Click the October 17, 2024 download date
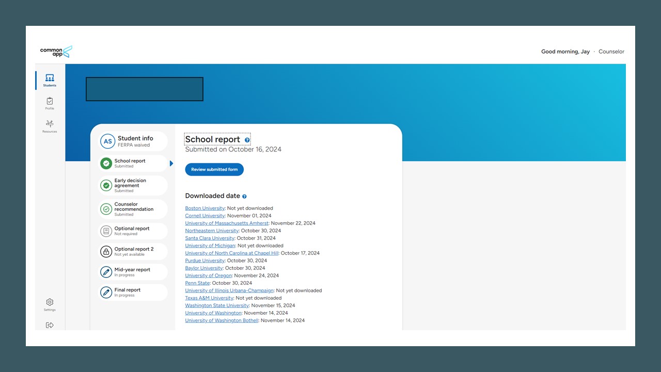 pyautogui.click(x=300, y=253)
